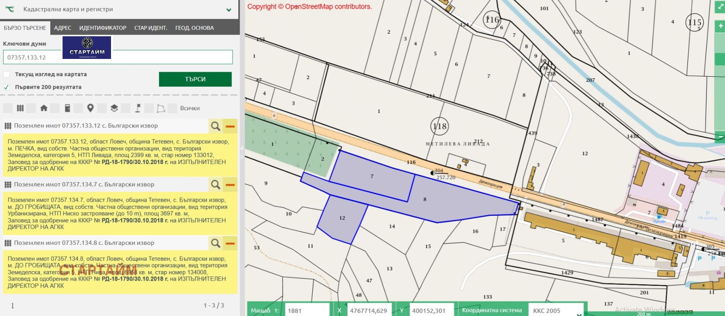Zoom to parcel 07357.133.12 with magnifier

[216, 126]
